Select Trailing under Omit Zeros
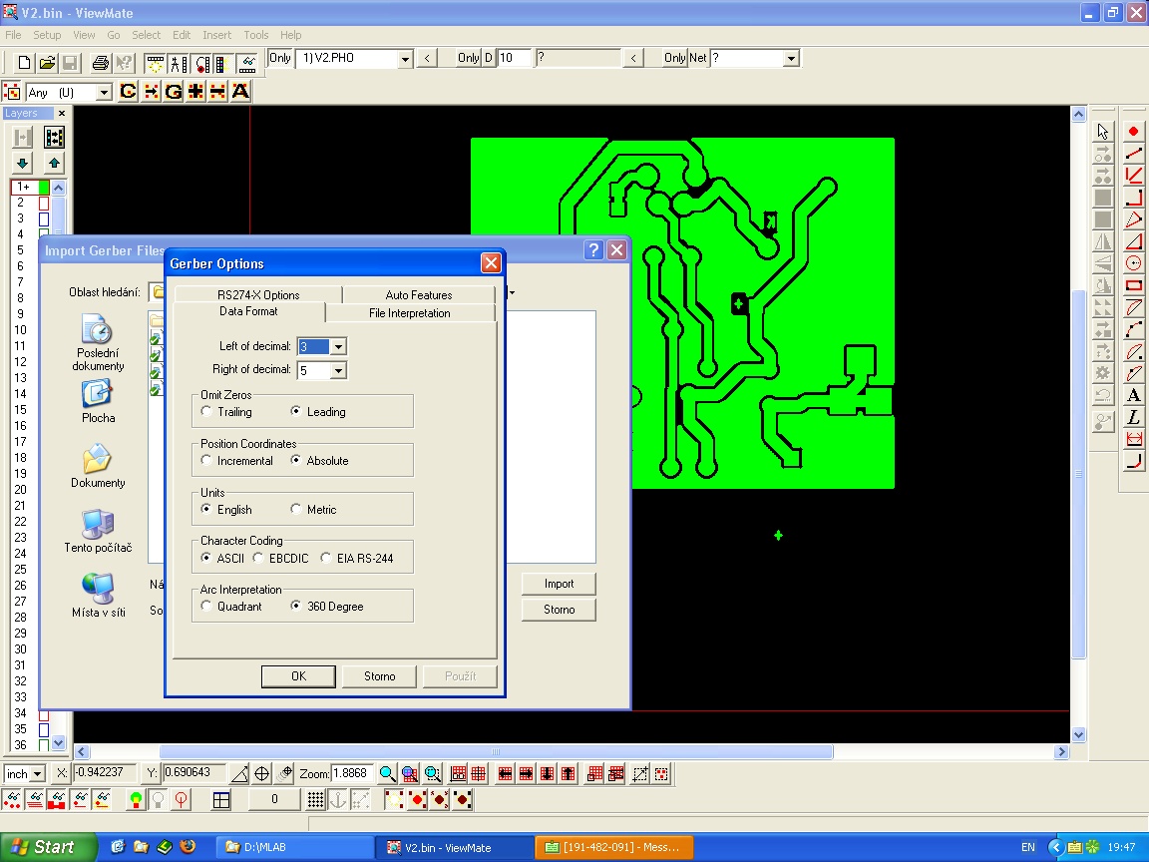The image size is (1149, 862). click(x=206, y=412)
